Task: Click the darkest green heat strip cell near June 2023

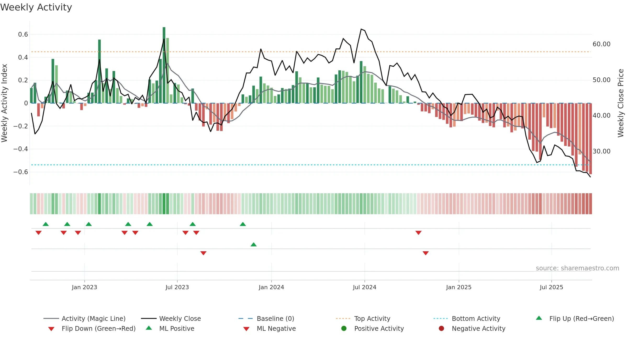Action: coord(164,204)
